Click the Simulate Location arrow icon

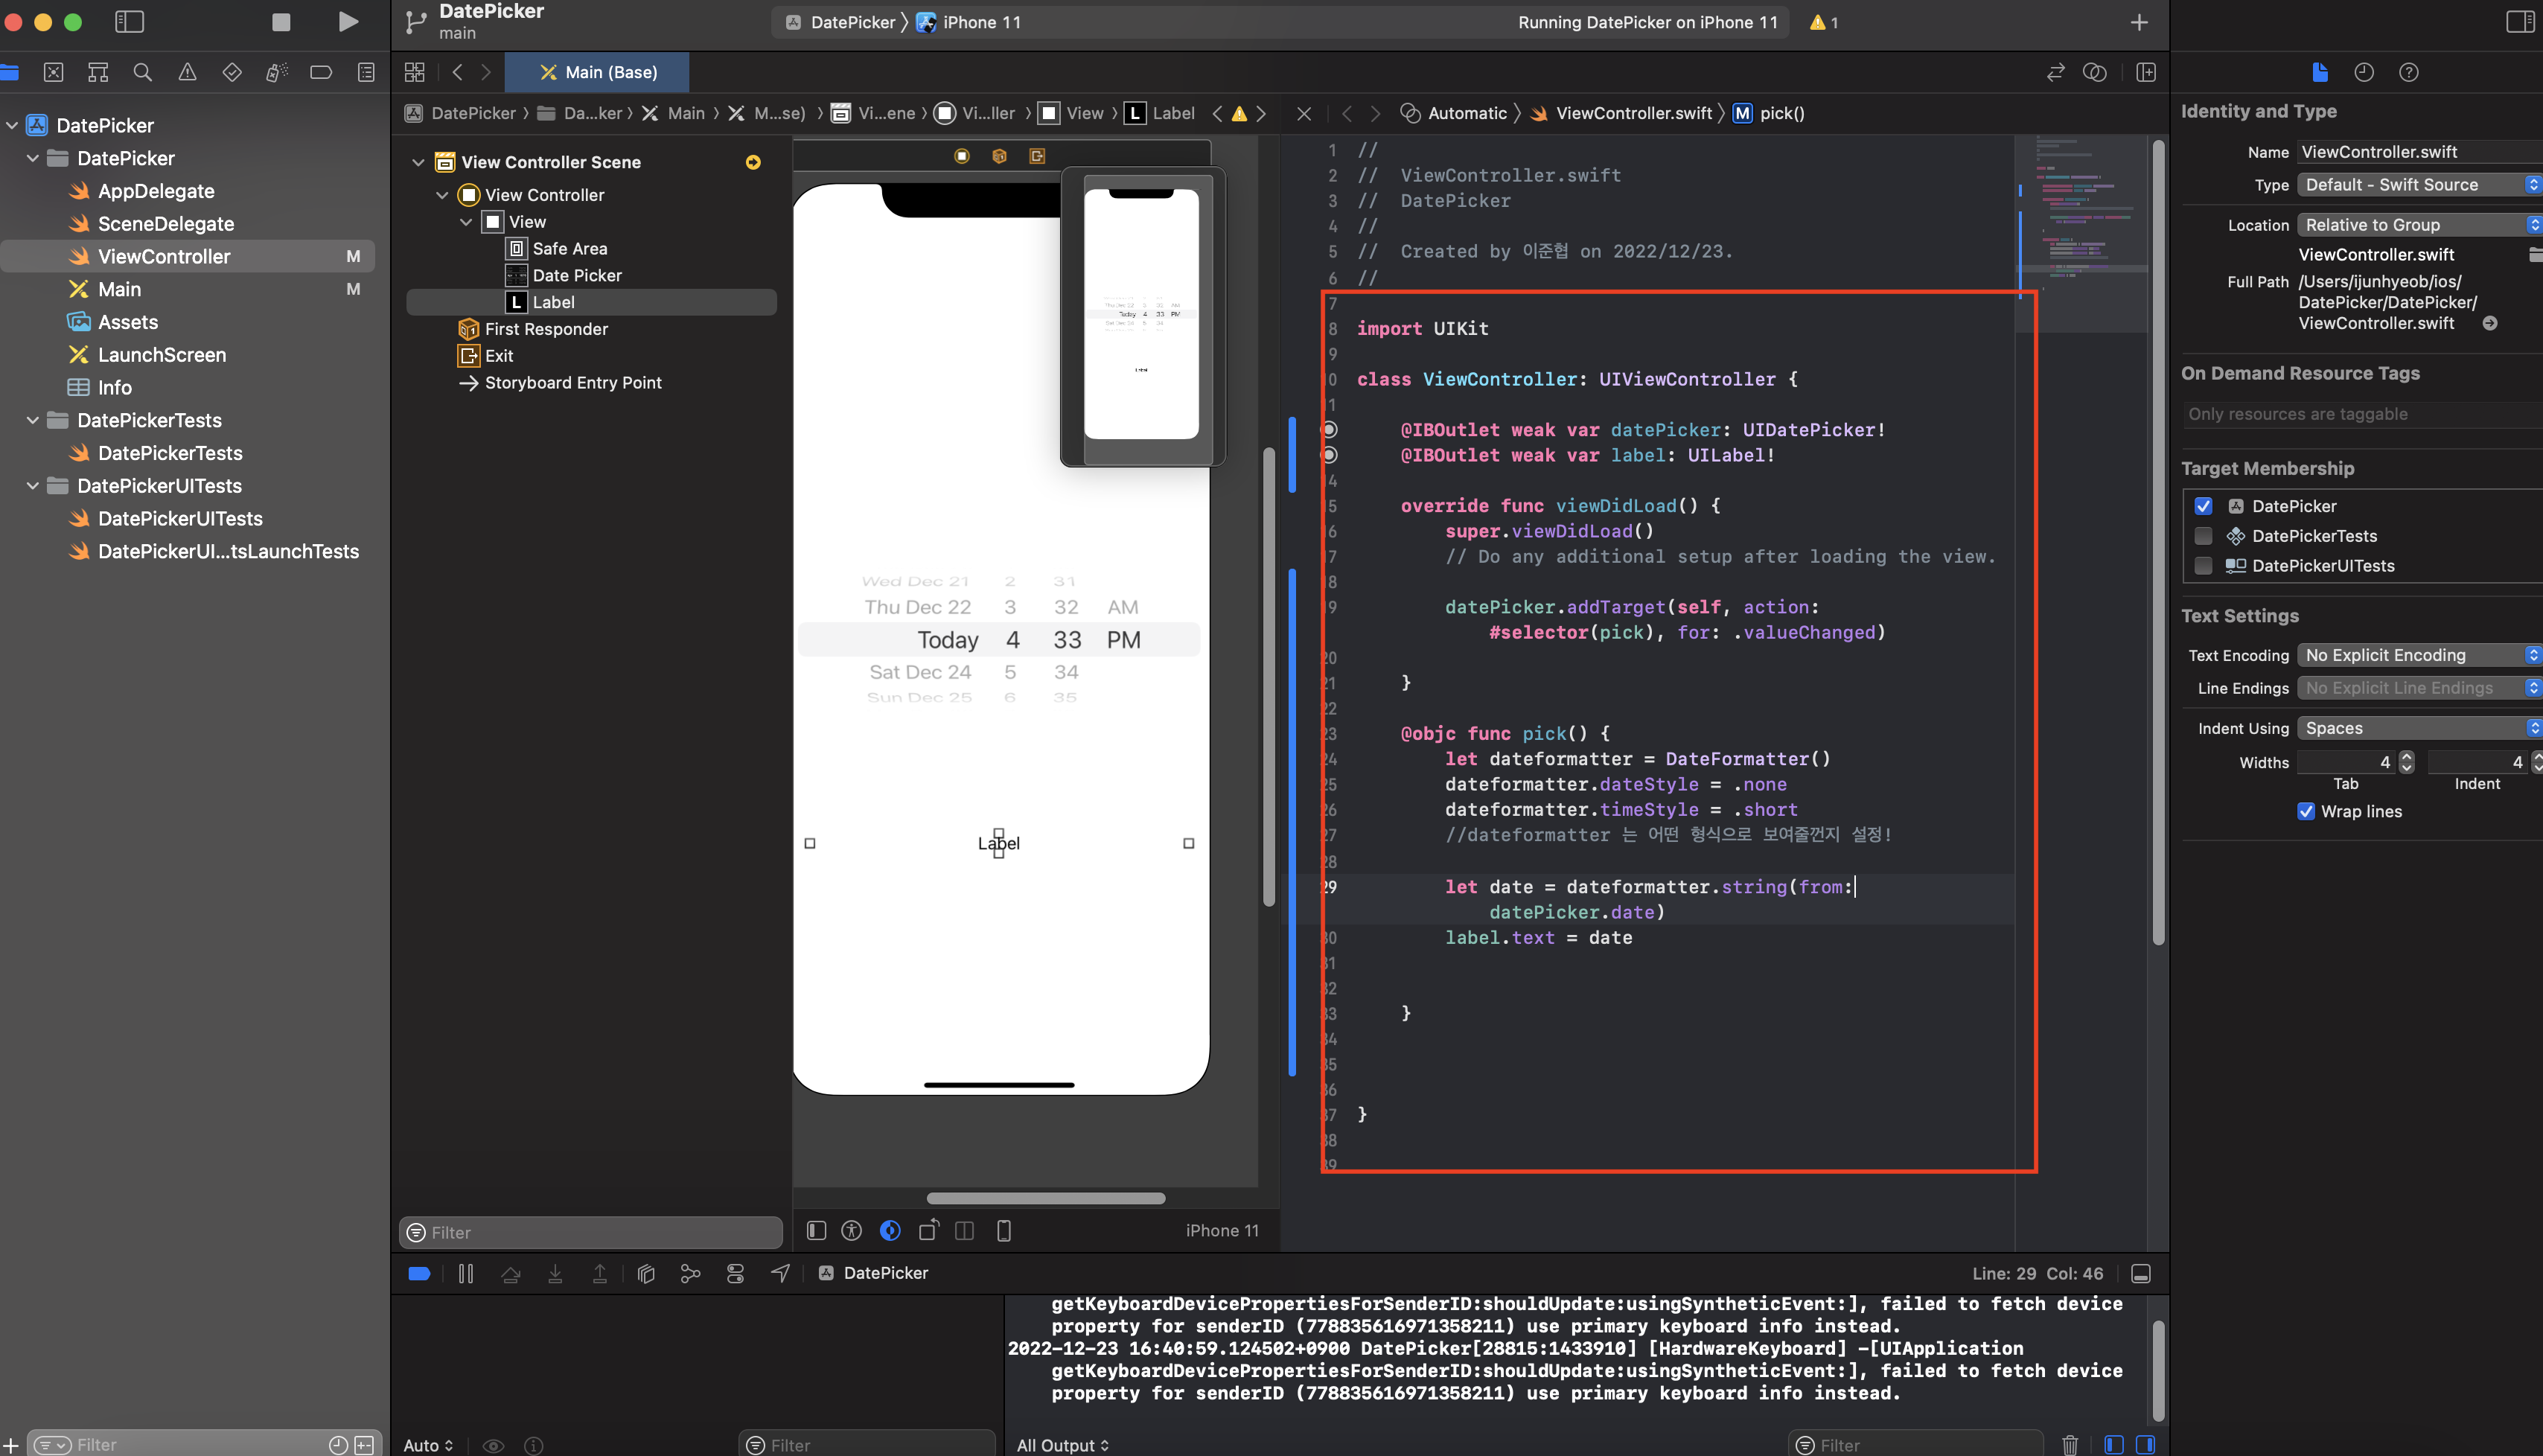pyautogui.click(x=780, y=1273)
